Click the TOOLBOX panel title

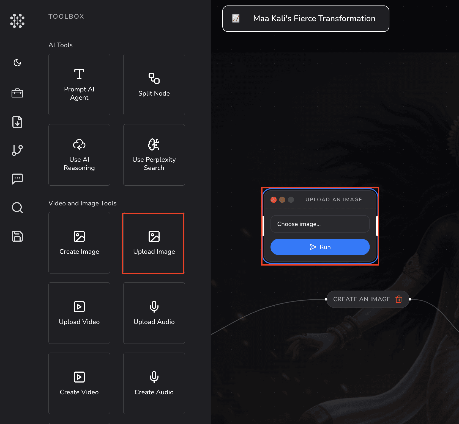(66, 16)
